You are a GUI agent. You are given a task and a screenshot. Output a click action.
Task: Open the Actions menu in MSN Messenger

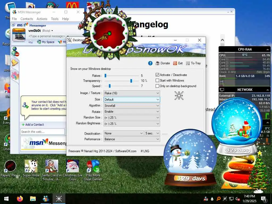42,19
